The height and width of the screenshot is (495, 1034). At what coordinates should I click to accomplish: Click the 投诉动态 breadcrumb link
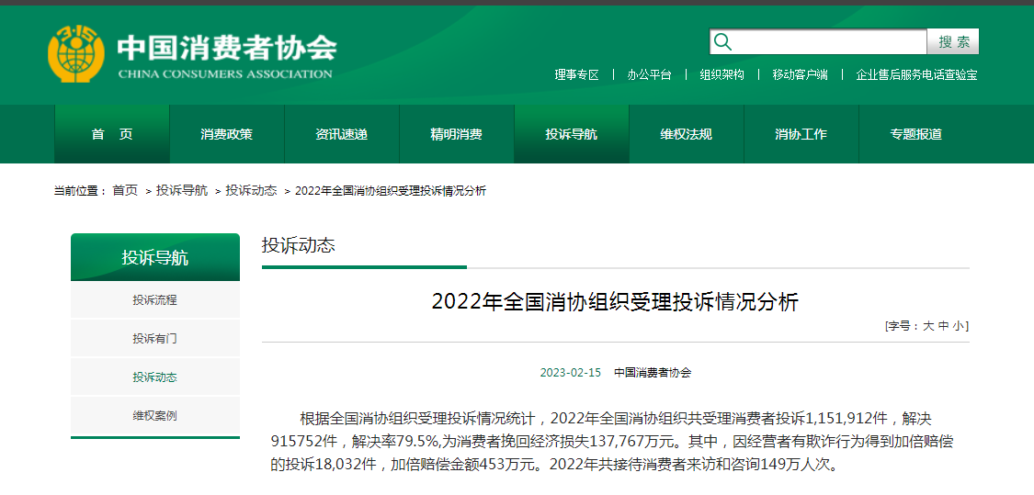coord(251,190)
